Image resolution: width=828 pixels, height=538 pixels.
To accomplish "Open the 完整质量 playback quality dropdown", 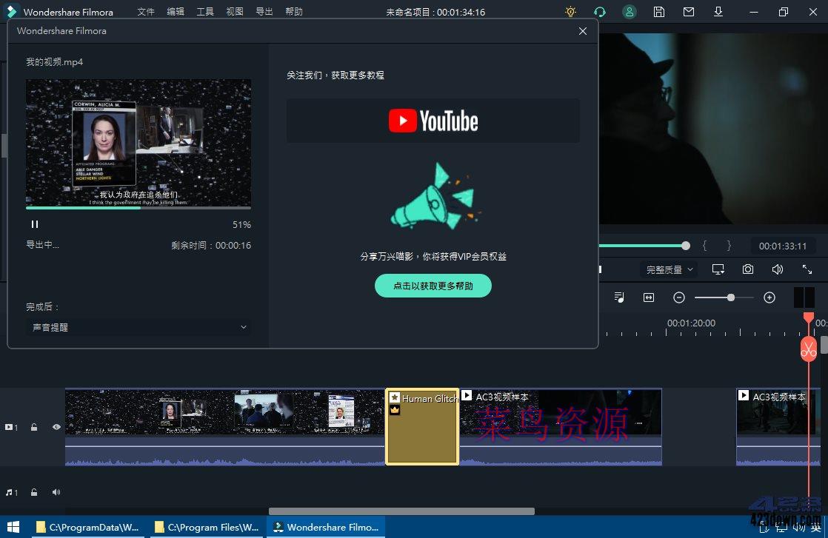I will pos(667,269).
